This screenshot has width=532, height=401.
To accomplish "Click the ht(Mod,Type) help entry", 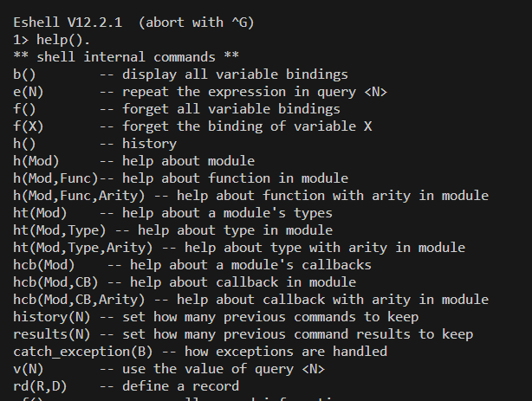I will (172, 230).
